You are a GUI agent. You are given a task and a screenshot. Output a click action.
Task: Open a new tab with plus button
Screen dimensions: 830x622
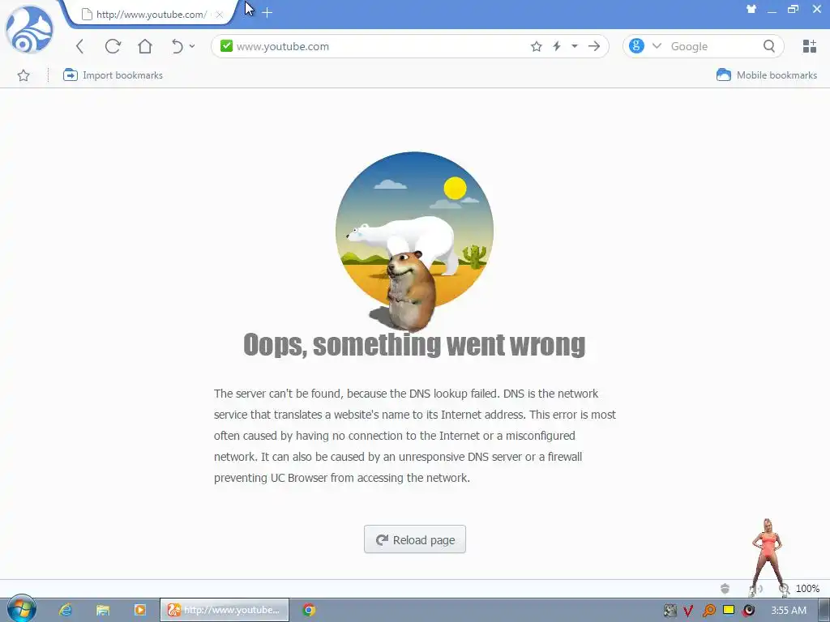267,13
